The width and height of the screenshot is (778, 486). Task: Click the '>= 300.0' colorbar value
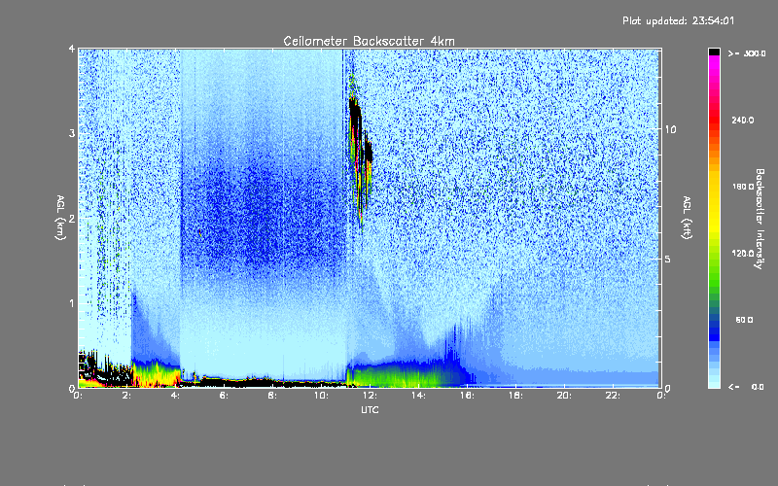(x=747, y=53)
